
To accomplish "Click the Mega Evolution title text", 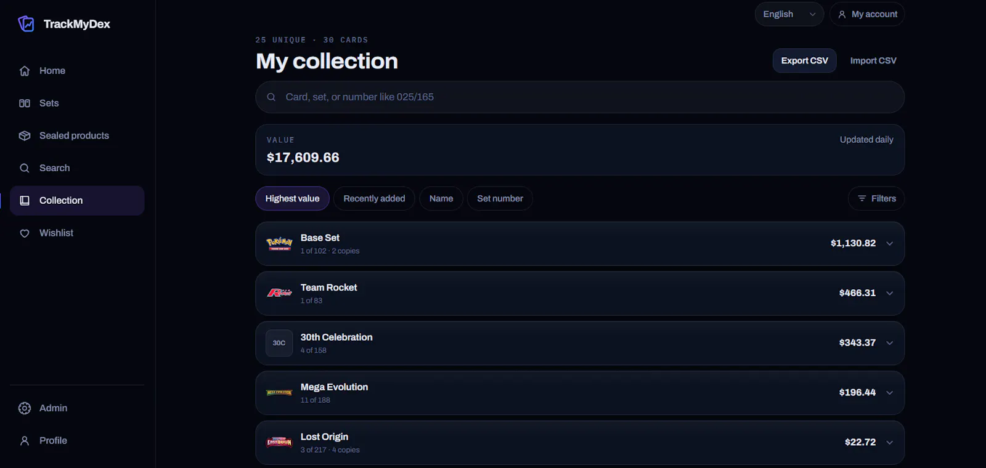I will pyautogui.click(x=334, y=387).
